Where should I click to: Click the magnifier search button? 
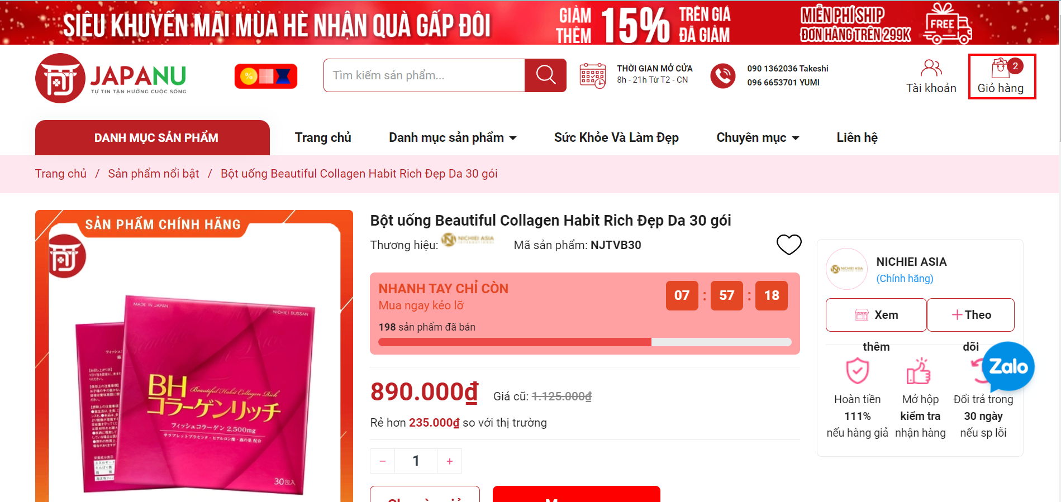[x=545, y=75]
